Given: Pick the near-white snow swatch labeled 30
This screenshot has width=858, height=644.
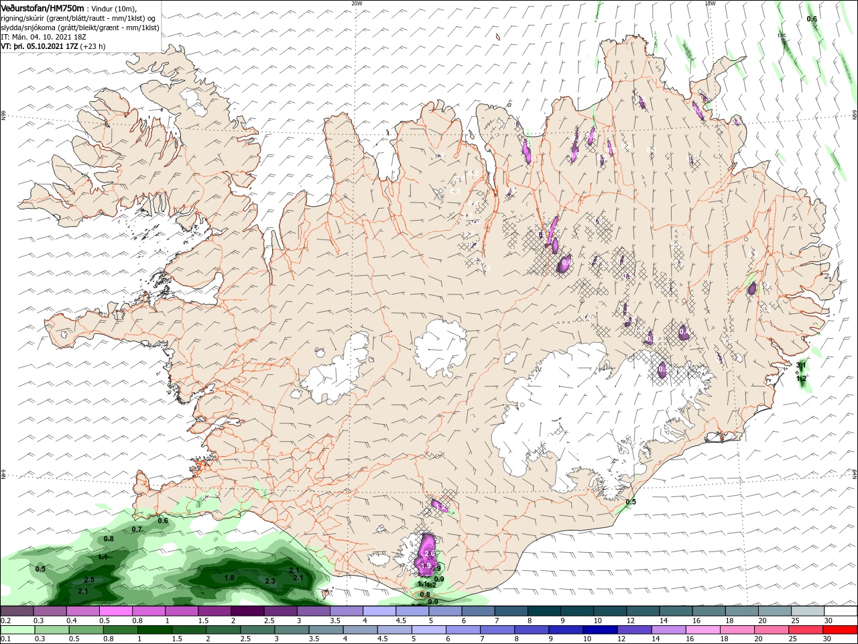Looking at the screenshot, I should [x=841, y=611].
